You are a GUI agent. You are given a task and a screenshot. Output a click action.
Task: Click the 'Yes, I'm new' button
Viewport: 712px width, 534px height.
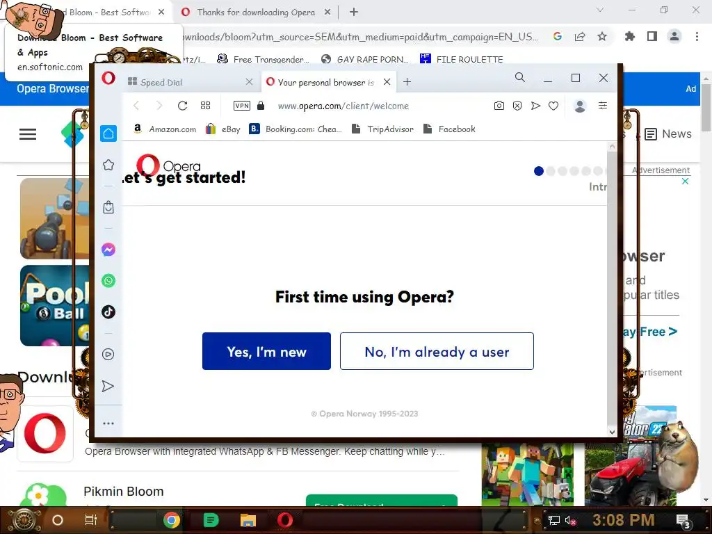pos(266,351)
